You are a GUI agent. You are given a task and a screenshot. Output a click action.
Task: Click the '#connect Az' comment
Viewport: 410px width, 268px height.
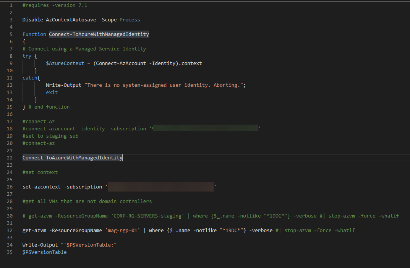click(x=39, y=122)
